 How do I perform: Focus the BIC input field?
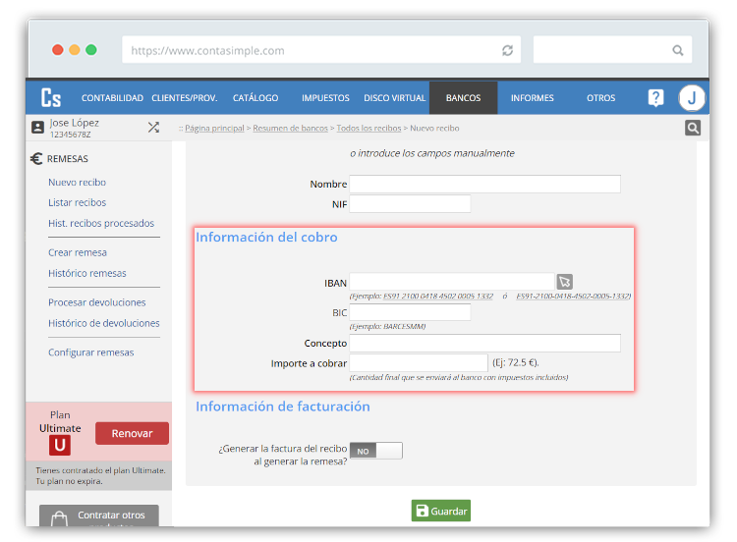[410, 312]
